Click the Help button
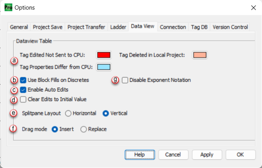Image resolution: width=262 pixels, height=168 pixels. click(x=139, y=155)
